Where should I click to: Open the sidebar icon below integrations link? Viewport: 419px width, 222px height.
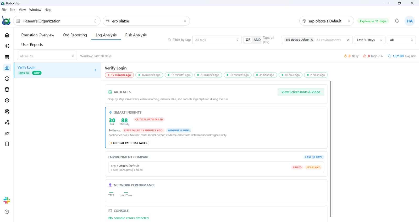(x=7, y=133)
